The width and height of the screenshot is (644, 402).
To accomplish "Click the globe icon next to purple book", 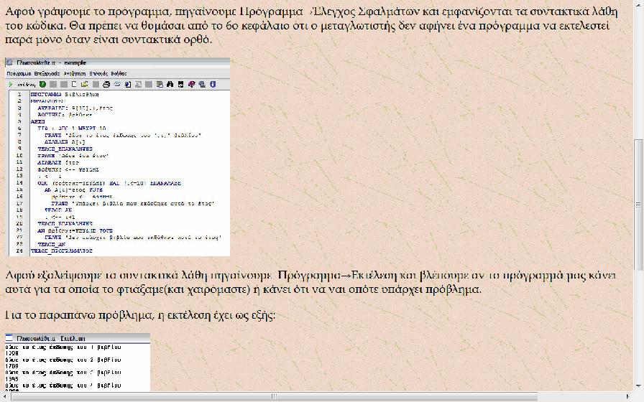I will point(202,85).
